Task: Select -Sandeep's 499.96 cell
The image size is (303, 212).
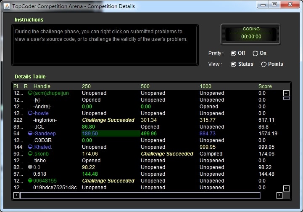Action: (149, 133)
